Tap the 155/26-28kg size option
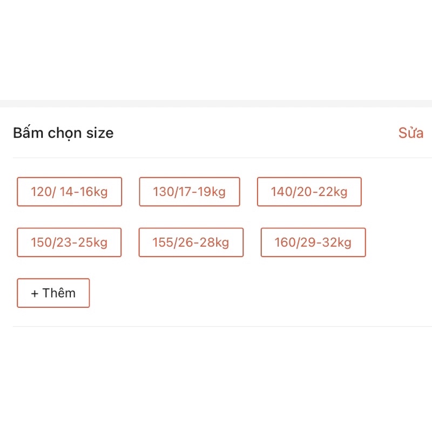 pyautogui.click(x=191, y=242)
